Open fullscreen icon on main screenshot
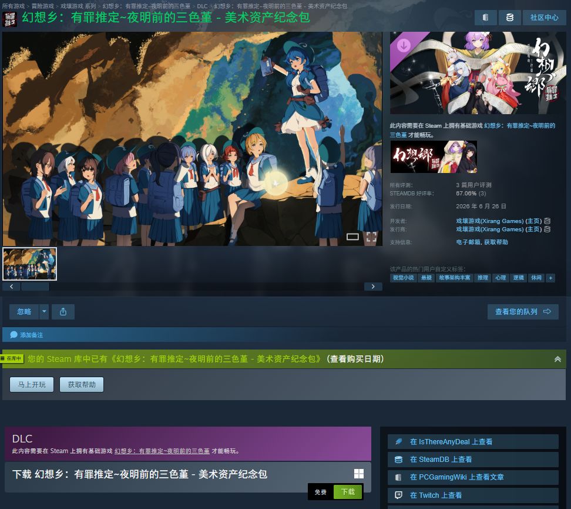This screenshot has height=509, width=571. 371,237
